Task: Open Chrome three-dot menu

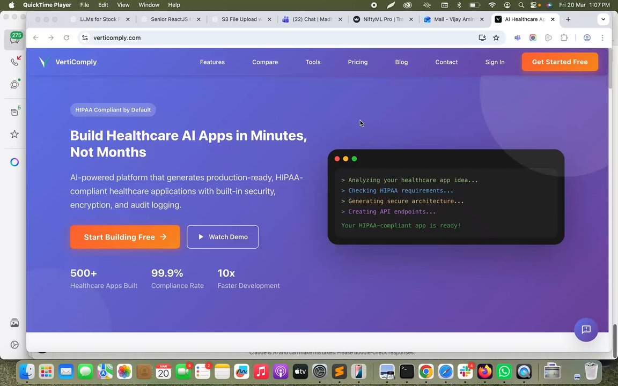Action: click(602, 38)
